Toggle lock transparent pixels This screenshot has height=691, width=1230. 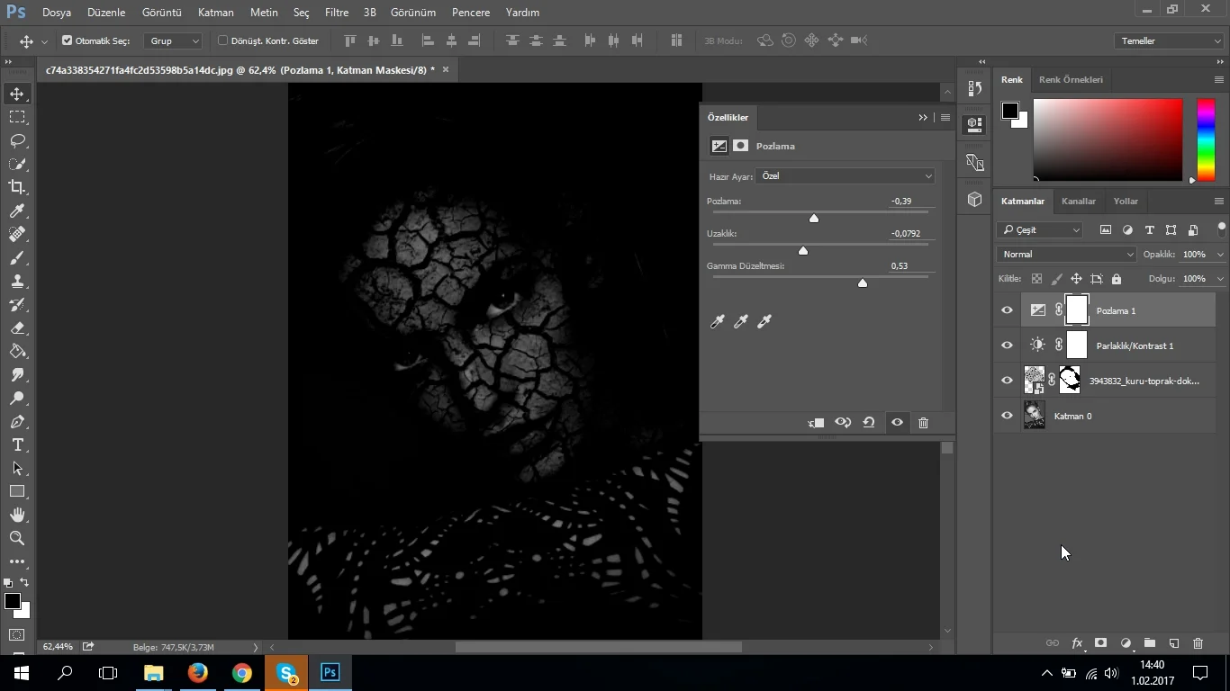tap(1036, 279)
